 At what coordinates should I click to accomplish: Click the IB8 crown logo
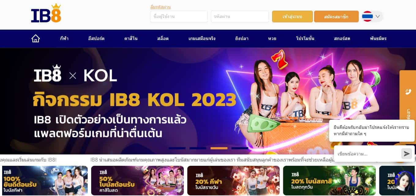pyautogui.click(x=46, y=13)
